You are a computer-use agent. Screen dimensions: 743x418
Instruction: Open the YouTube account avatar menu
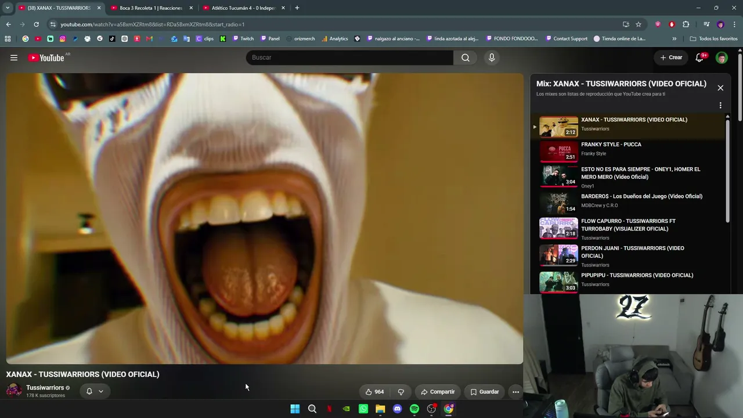722,57
